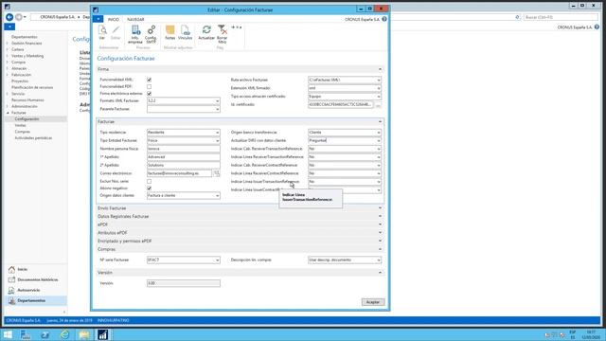Screen dimensions: 606x341
Task: Click the lookup button next to Id. certificado
Action: pos(379,105)
